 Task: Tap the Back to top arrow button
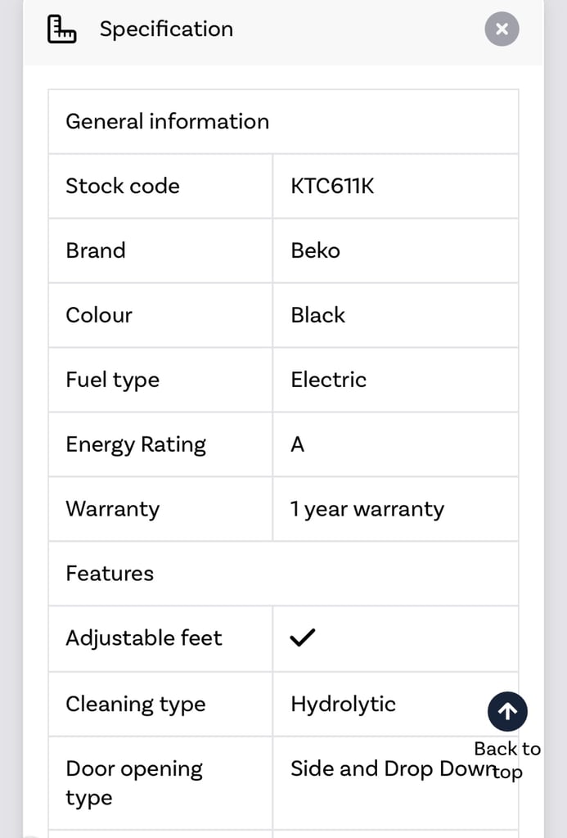(507, 711)
